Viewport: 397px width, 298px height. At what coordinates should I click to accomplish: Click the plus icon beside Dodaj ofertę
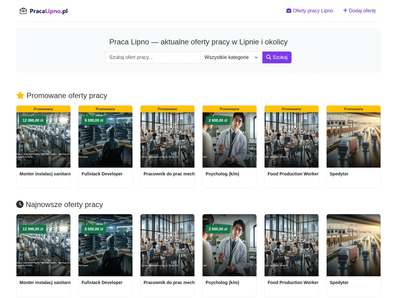(345, 11)
